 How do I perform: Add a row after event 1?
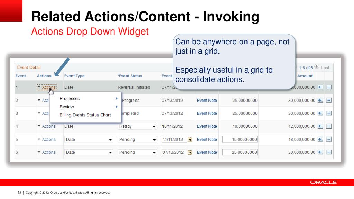tap(320, 87)
